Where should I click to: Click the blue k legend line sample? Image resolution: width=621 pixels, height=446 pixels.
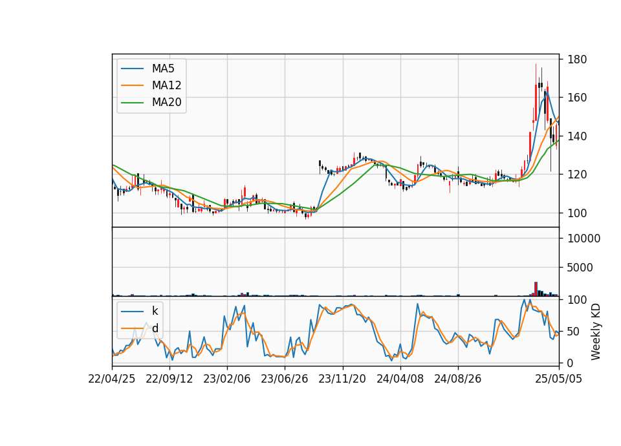(132, 312)
